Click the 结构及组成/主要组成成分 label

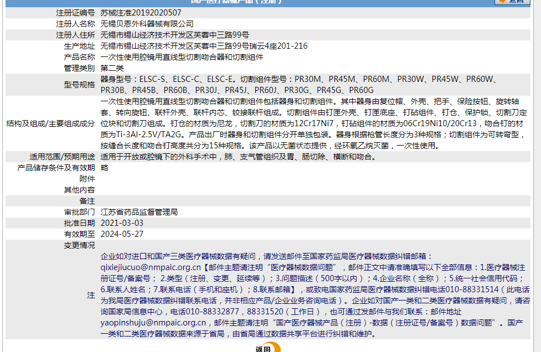(50, 123)
